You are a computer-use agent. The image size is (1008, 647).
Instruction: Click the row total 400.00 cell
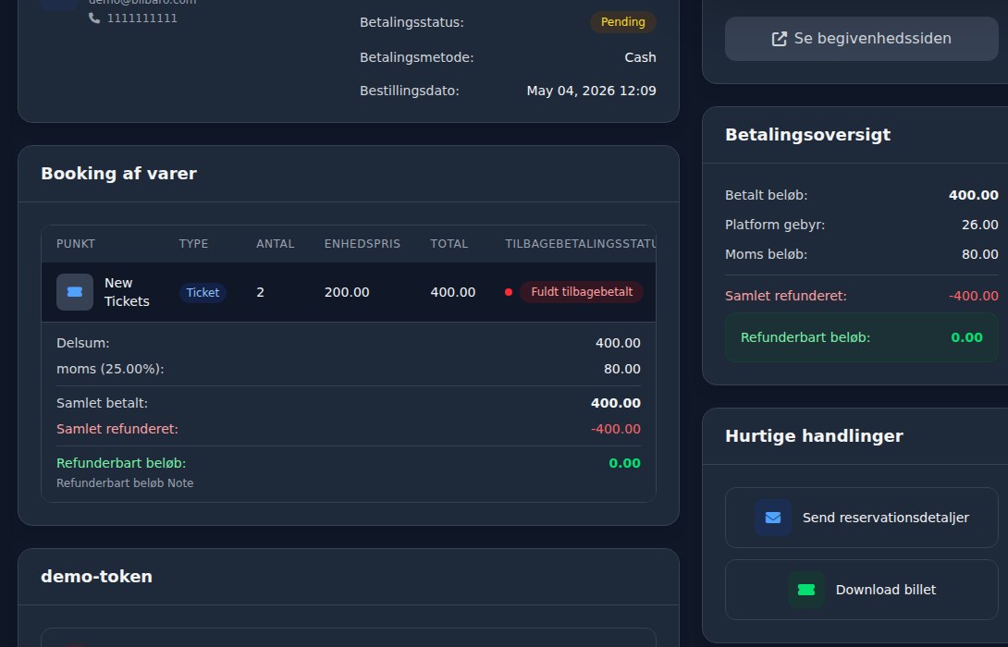pyautogui.click(x=452, y=292)
